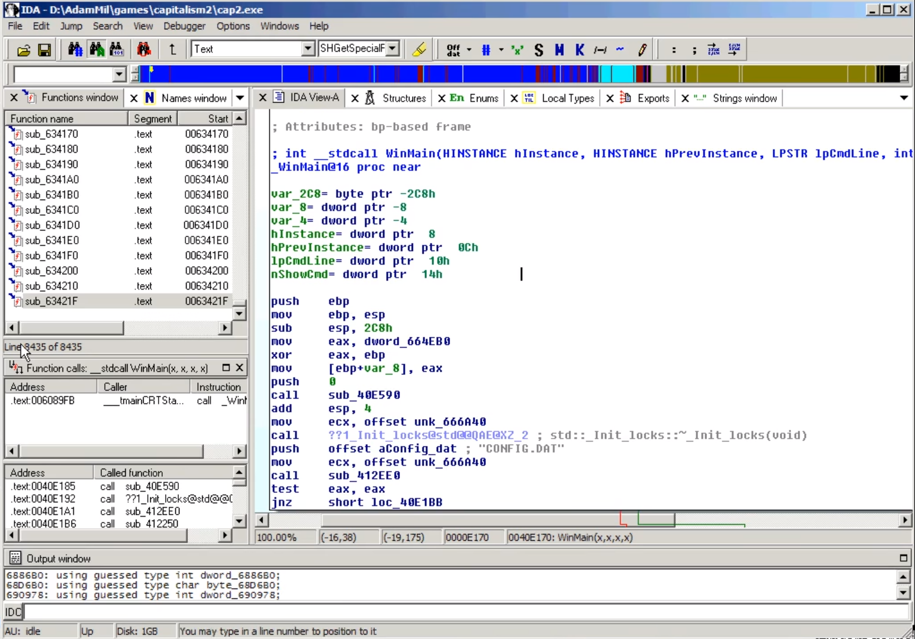Viewport: 915px width, 639px height.
Task: Open the Options menu
Action: (233, 26)
